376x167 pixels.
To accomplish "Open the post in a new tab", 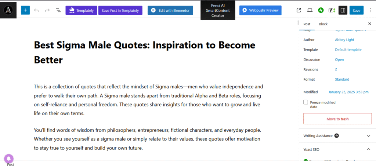I will click(299, 10).
